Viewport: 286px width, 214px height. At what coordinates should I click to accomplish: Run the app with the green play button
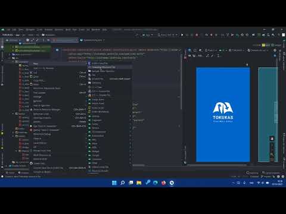coord(182,35)
